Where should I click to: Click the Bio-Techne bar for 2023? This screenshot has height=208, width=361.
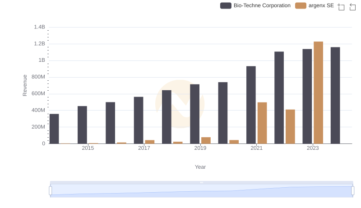click(x=307, y=96)
